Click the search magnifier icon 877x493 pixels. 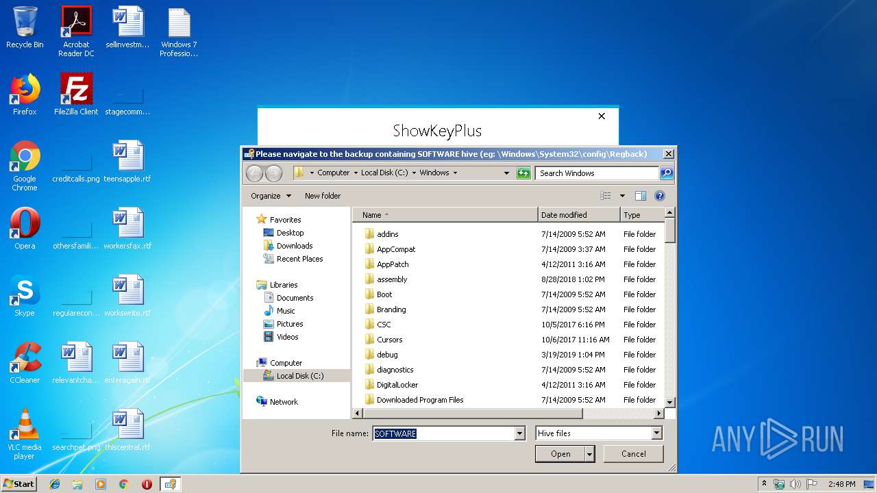click(666, 173)
